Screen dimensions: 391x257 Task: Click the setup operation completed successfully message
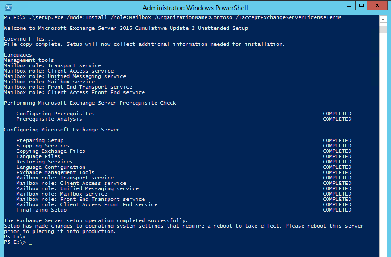tap(96, 221)
